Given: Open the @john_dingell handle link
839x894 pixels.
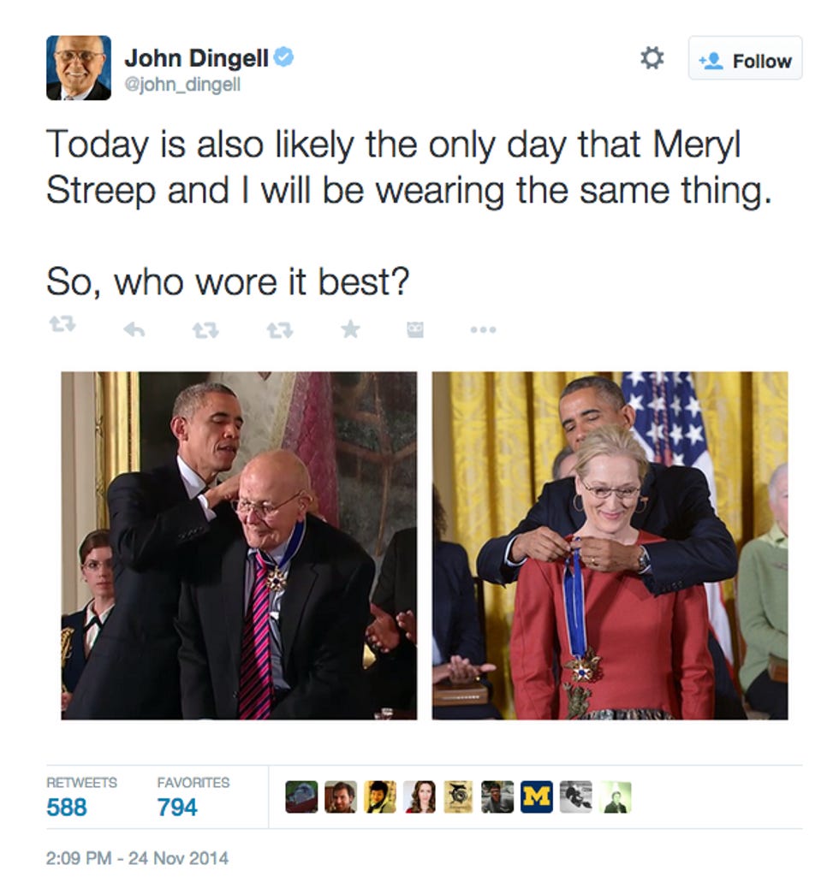Looking at the screenshot, I should coord(182,85).
